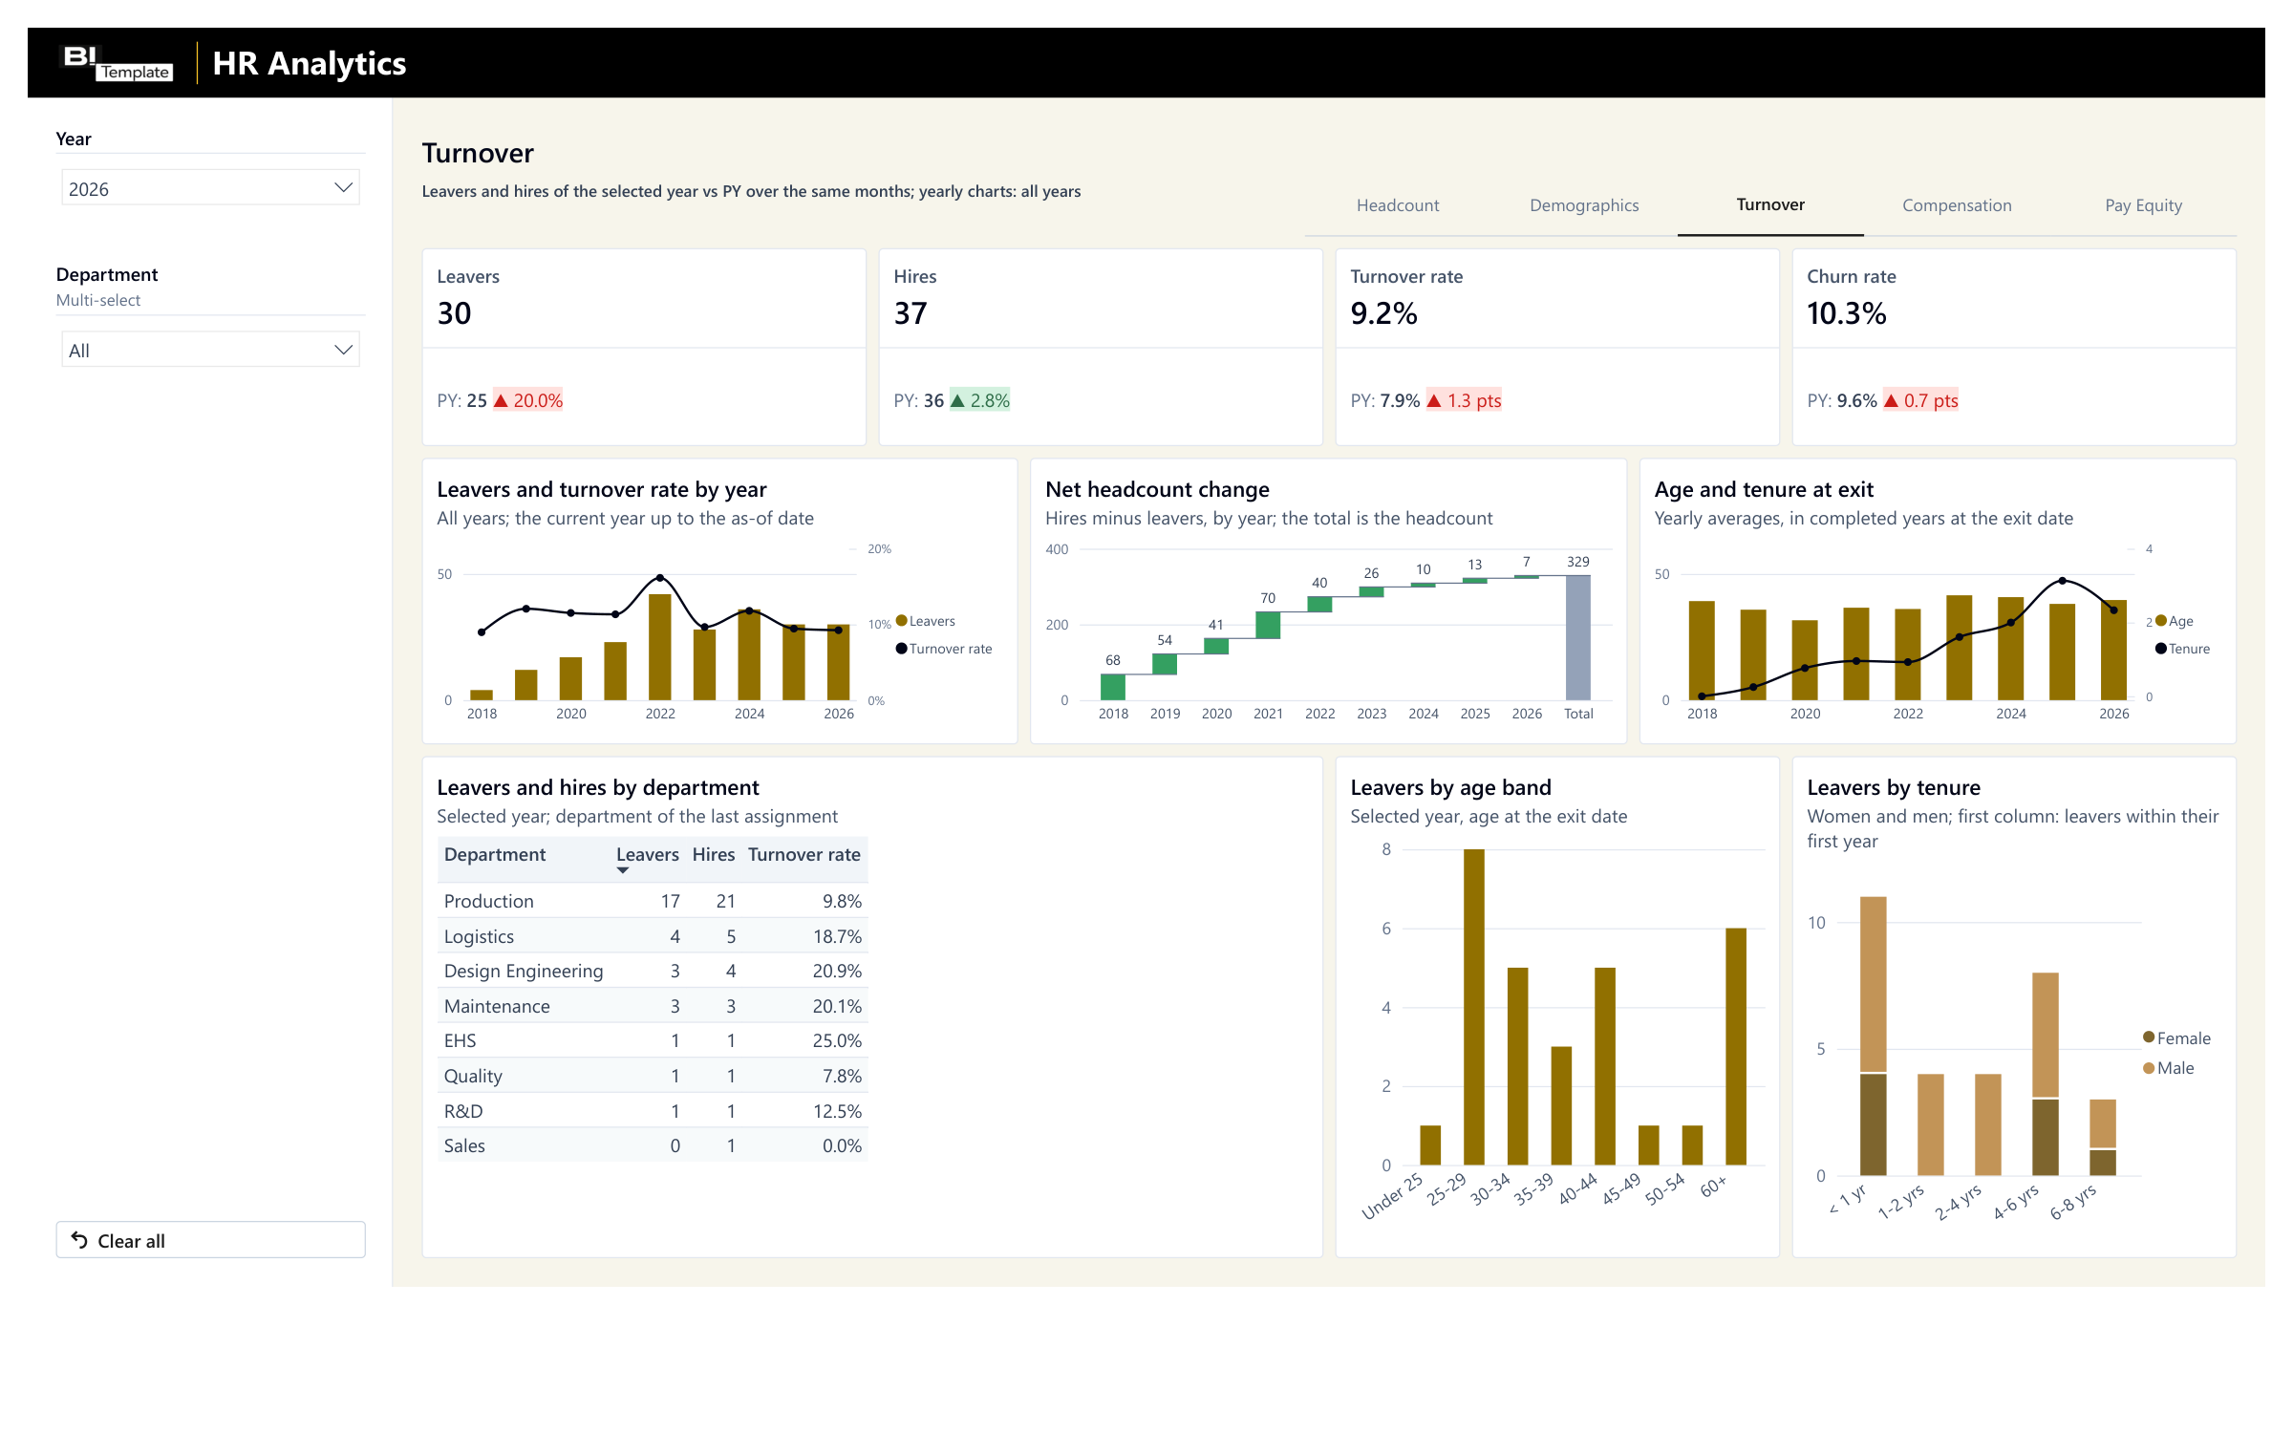Click the Design Engineering row
Screen dimensions: 2293x1433
(x=653, y=971)
